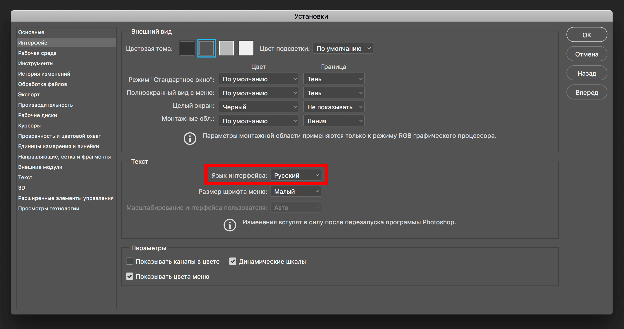Open Стандартное окно border dropdown showing Тень

coord(334,79)
